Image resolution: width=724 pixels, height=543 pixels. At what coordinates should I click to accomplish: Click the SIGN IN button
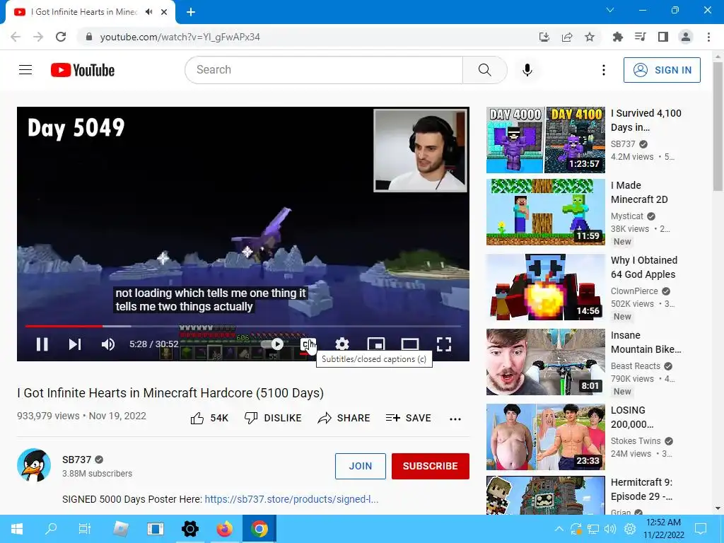coord(662,70)
